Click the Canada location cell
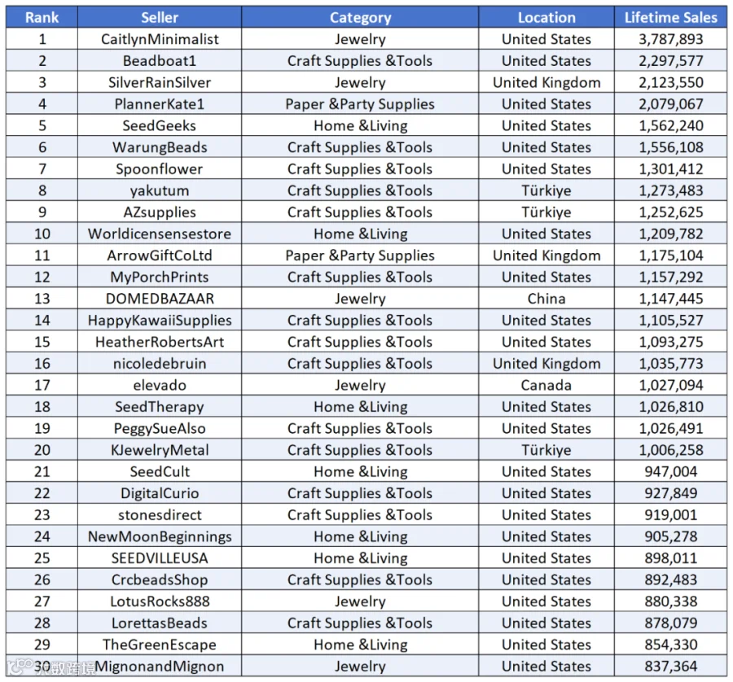Screen dimensions: 733x682 [x=546, y=385]
